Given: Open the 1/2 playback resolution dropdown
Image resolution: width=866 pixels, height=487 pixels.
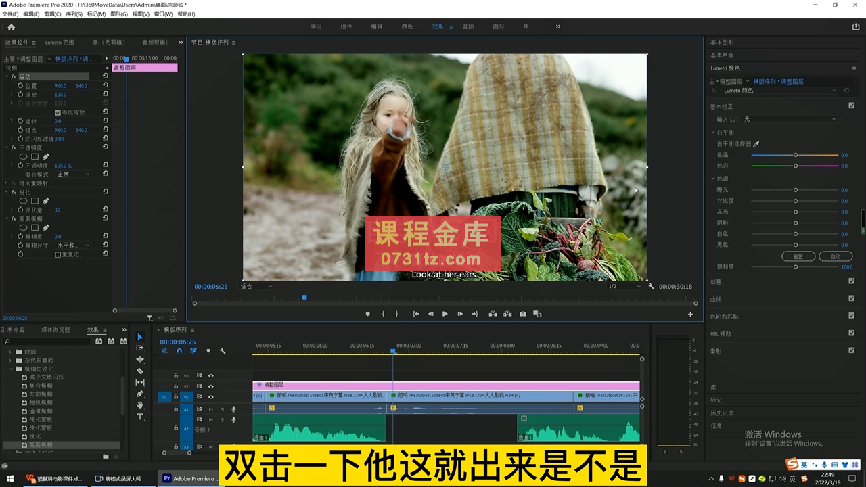Looking at the screenshot, I should (x=624, y=286).
